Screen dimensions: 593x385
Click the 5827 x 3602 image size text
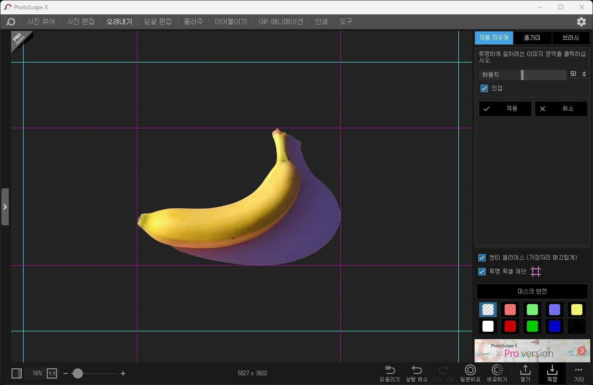[x=253, y=373]
